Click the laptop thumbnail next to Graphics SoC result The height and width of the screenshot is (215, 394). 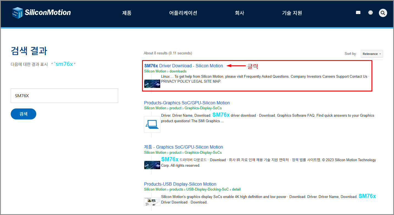point(152,124)
